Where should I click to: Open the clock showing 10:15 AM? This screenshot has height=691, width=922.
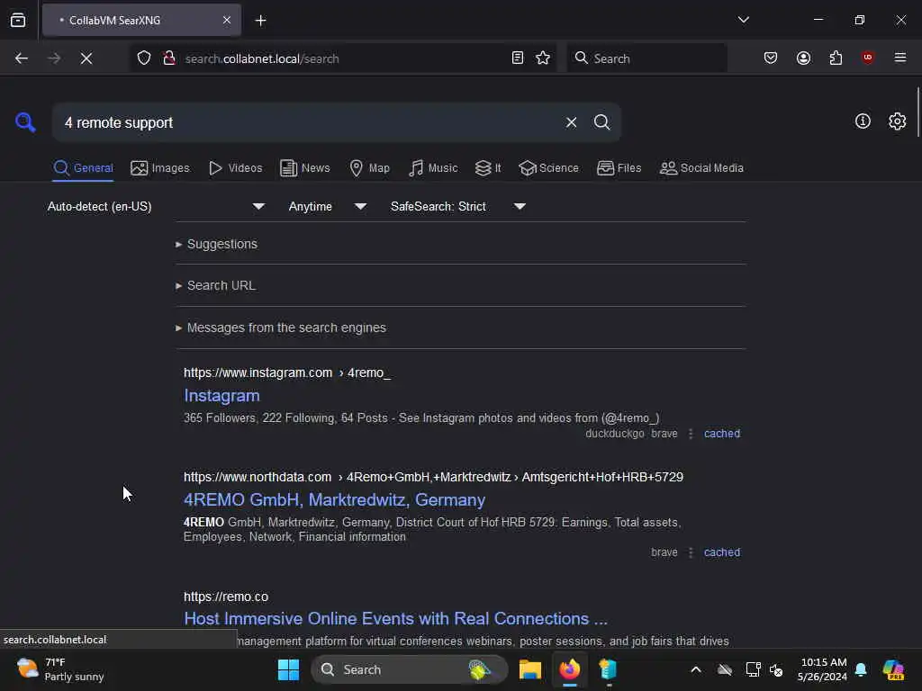(x=822, y=669)
